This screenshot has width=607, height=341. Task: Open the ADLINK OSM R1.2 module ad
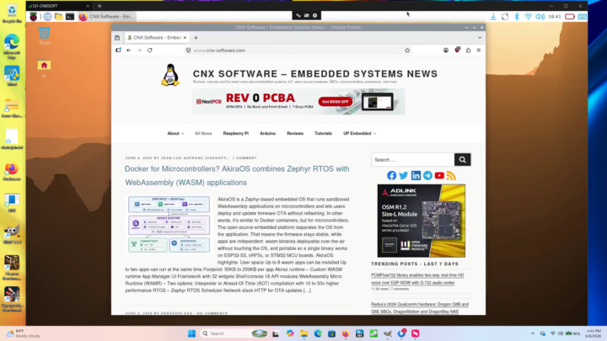(x=422, y=221)
